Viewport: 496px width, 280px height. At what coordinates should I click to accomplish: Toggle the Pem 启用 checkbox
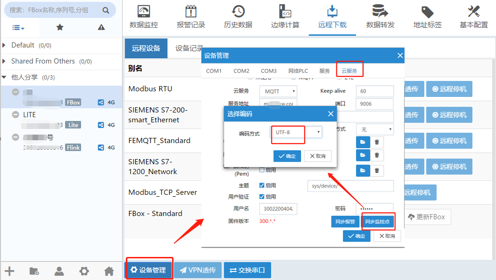point(262,170)
